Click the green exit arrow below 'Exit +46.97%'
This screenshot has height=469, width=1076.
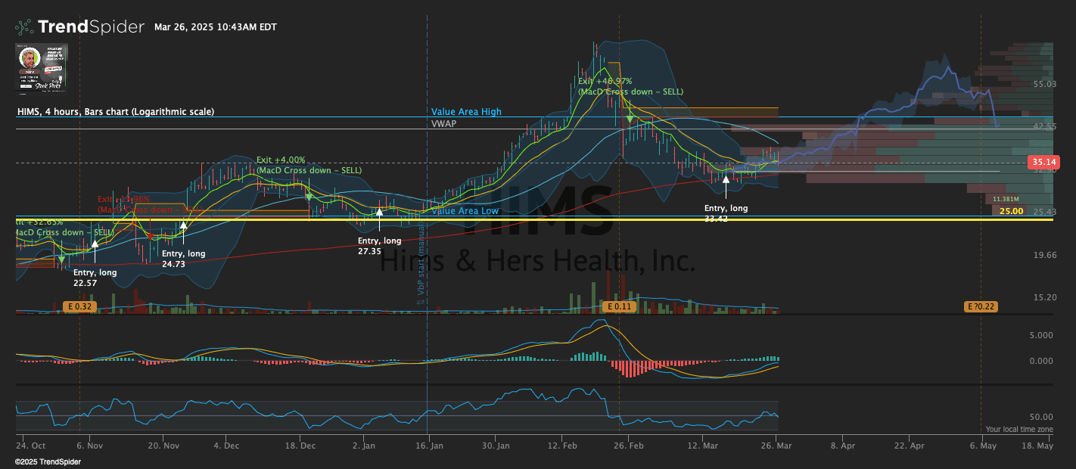tap(630, 119)
